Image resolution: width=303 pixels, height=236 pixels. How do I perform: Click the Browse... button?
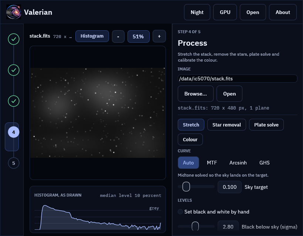195,94
